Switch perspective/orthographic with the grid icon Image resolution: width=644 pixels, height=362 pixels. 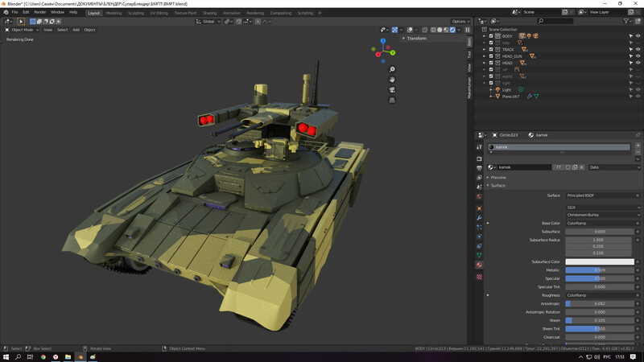(x=392, y=100)
